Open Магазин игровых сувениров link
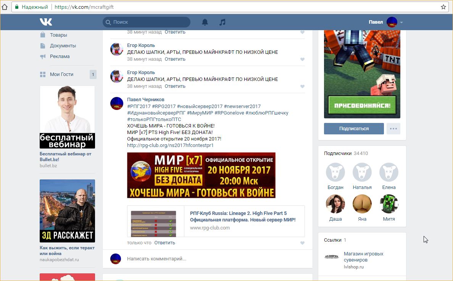The width and height of the screenshot is (453, 281). (363, 257)
